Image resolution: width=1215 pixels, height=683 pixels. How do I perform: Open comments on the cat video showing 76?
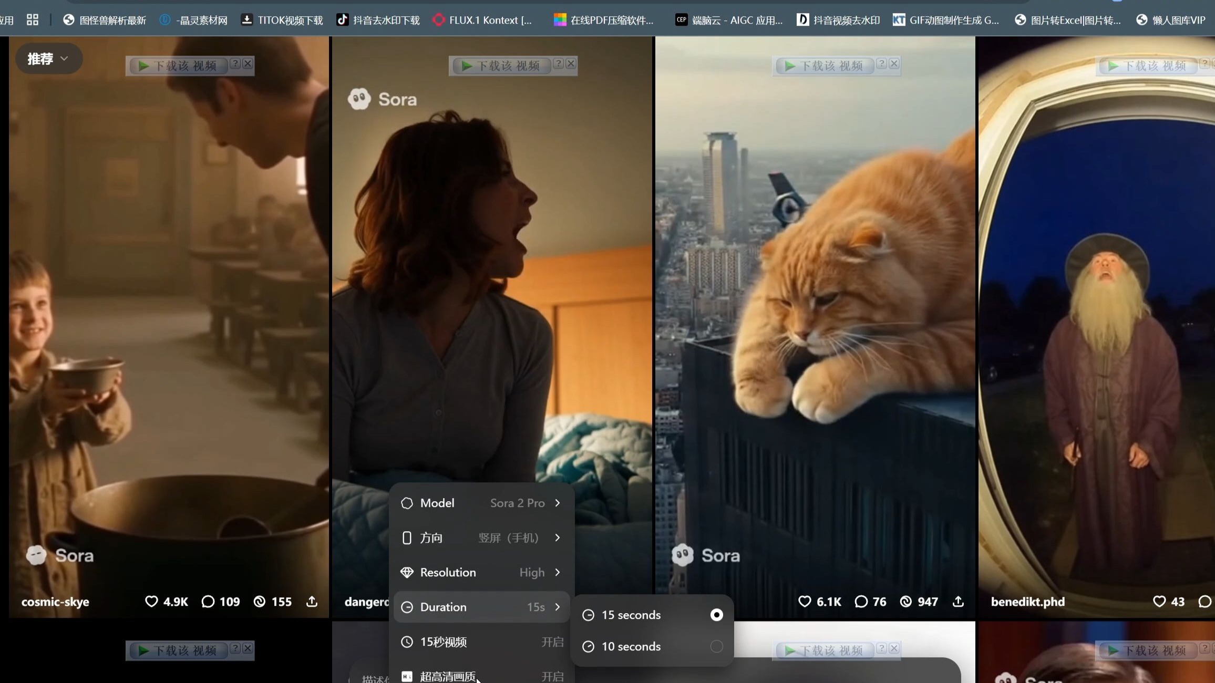click(861, 602)
